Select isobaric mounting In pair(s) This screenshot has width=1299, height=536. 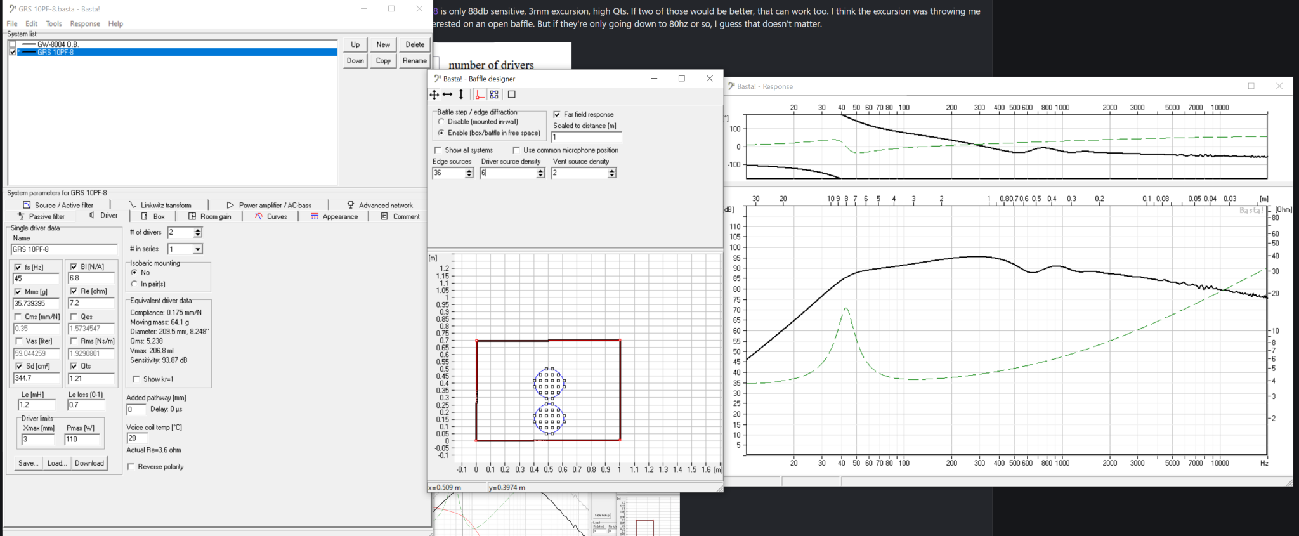point(134,284)
